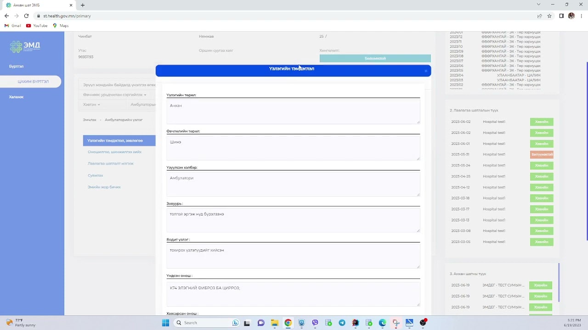The height and width of the screenshot is (330, 588).
Task: Open Сувилах section
Action: 96,176
